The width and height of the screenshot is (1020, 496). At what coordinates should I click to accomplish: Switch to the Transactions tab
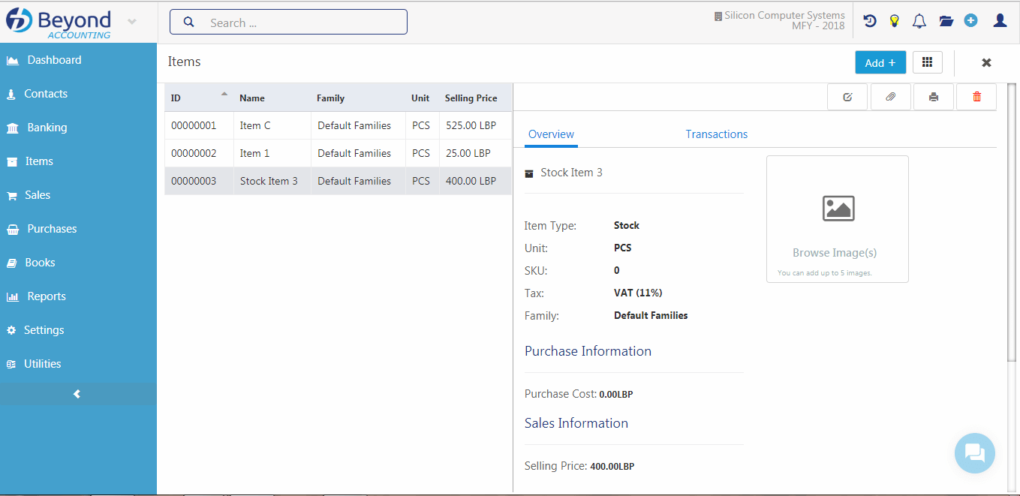[x=716, y=134]
